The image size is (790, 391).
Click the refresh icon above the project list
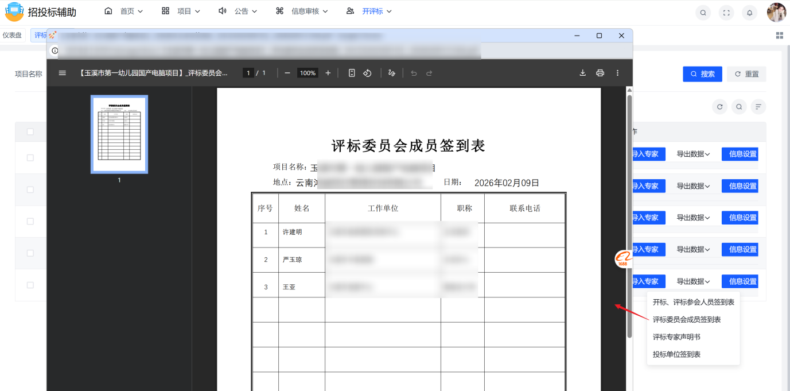click(719, 106)
